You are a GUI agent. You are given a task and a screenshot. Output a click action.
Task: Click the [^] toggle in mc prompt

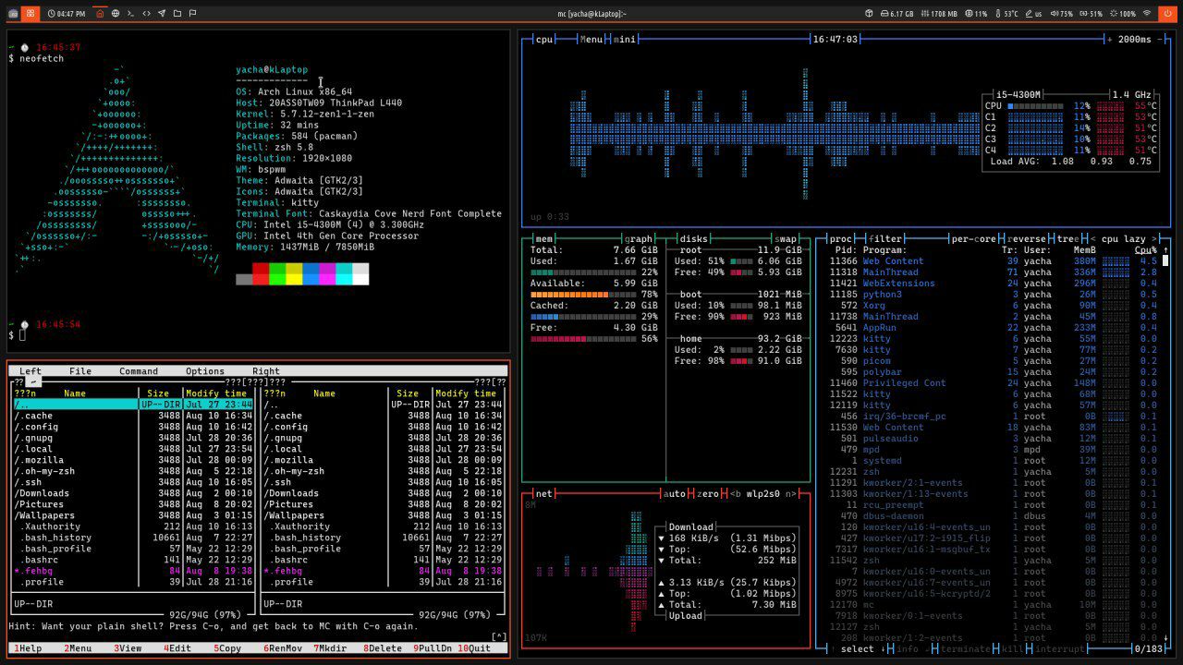(498, 636)
